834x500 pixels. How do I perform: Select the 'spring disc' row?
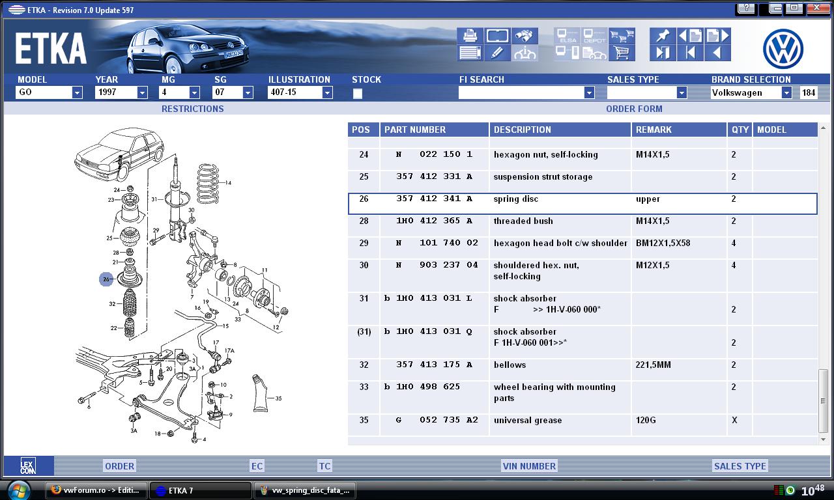582,203
